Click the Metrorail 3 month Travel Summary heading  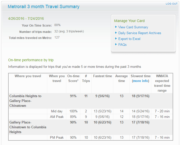[x=44, y=7]
